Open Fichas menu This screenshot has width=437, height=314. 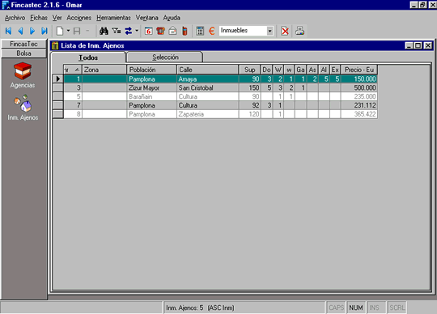39,18
